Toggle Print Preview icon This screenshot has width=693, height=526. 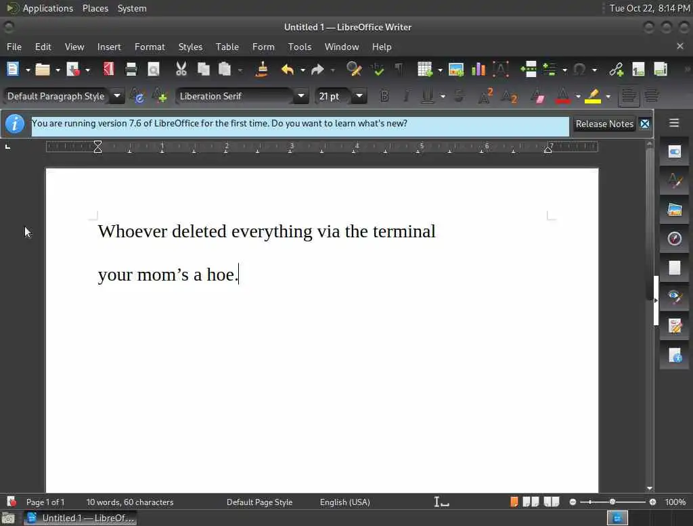154,70
